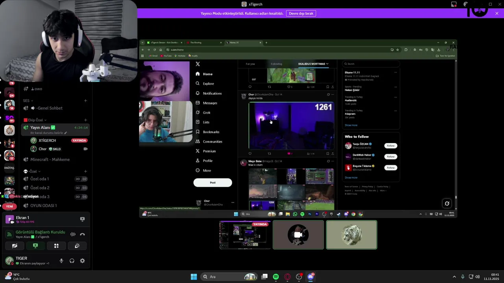The image size is (504, 283).
Task: Dismiss the purple streamer mode banner
Action: 497,13
